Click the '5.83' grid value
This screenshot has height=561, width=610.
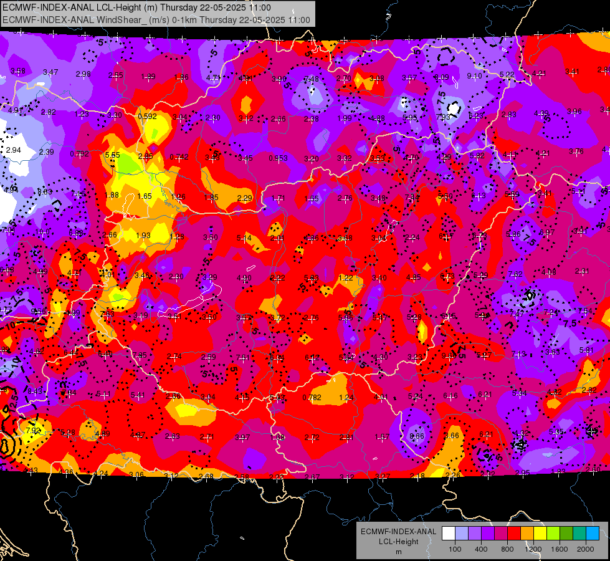311,278
